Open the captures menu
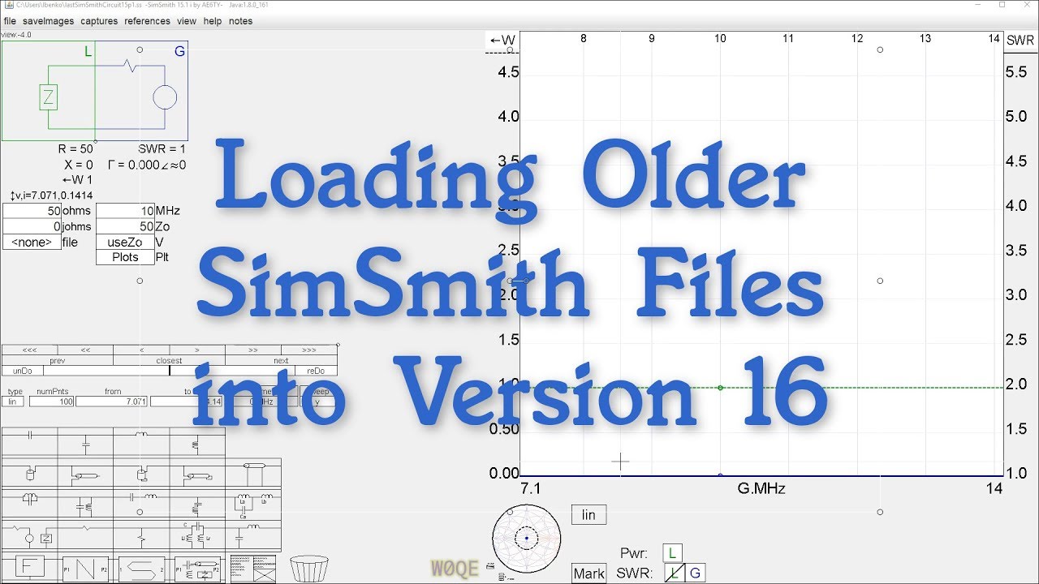Screen dimensions: 1039x584 (99, 21)
